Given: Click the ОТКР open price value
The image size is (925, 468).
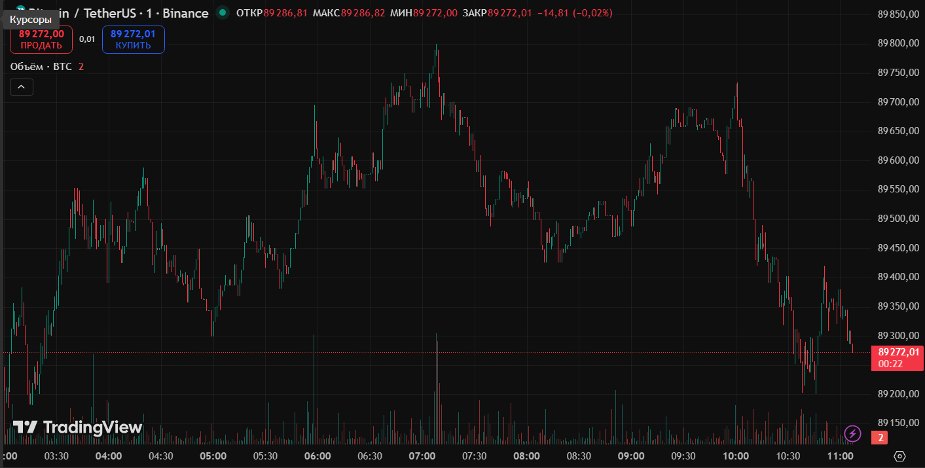Looking at the screenshot, I should coord(285,13).
